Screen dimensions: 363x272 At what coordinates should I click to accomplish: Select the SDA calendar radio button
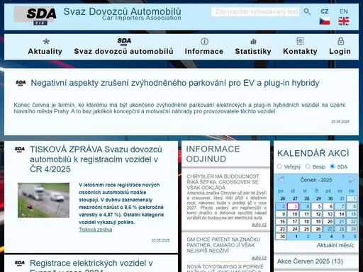tap(333, 166)
